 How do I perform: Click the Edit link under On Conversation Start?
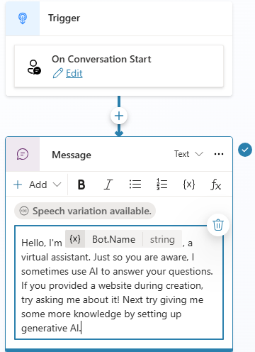point(74,73)
